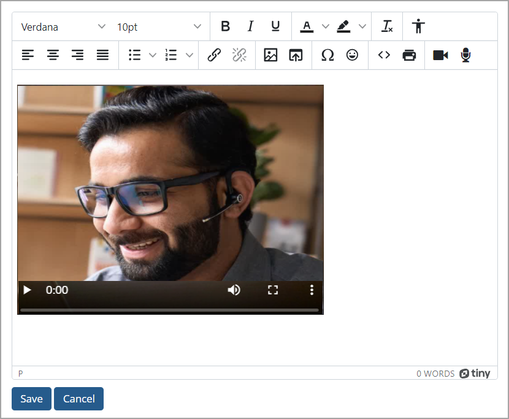Click the 0:00 video time label
This screenshot has width=509, height=419.
(x=57, y=290)
